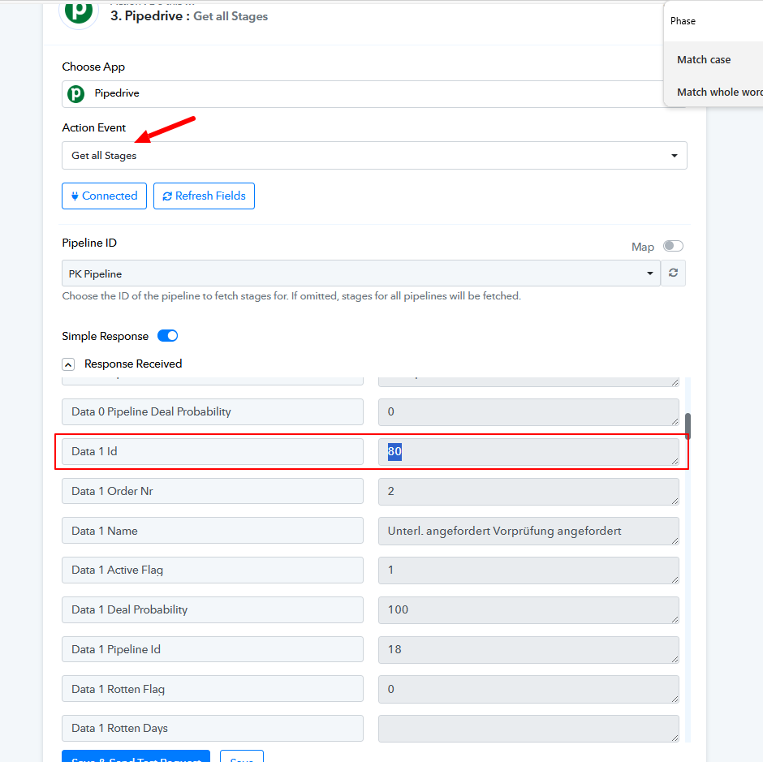Screen dimensions: 763x762
Task: Toggle the Simple Response switch
Action: point(168,336)
